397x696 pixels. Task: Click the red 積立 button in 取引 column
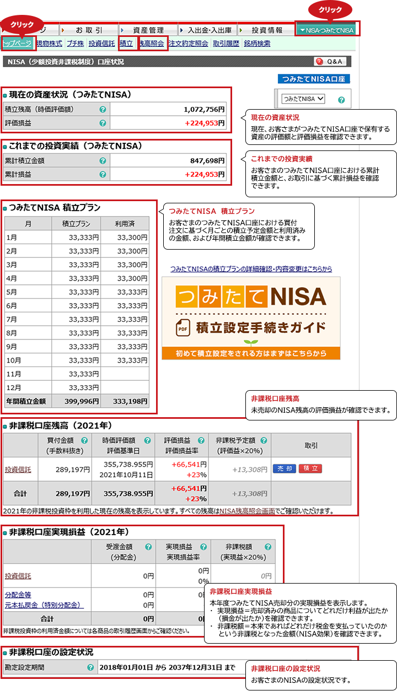pyautogui.click(x=310, y=469)
